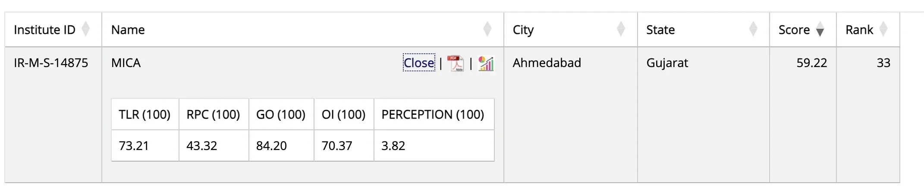Click the institute ID IR-M-S-14875 cell
Image resolution: width=924 pixels, height=196 pixels.
(51, 63)
